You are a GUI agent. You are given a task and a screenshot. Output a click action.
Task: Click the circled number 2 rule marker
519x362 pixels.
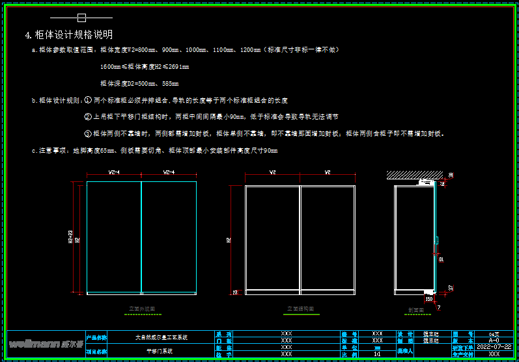coord(88,117)
